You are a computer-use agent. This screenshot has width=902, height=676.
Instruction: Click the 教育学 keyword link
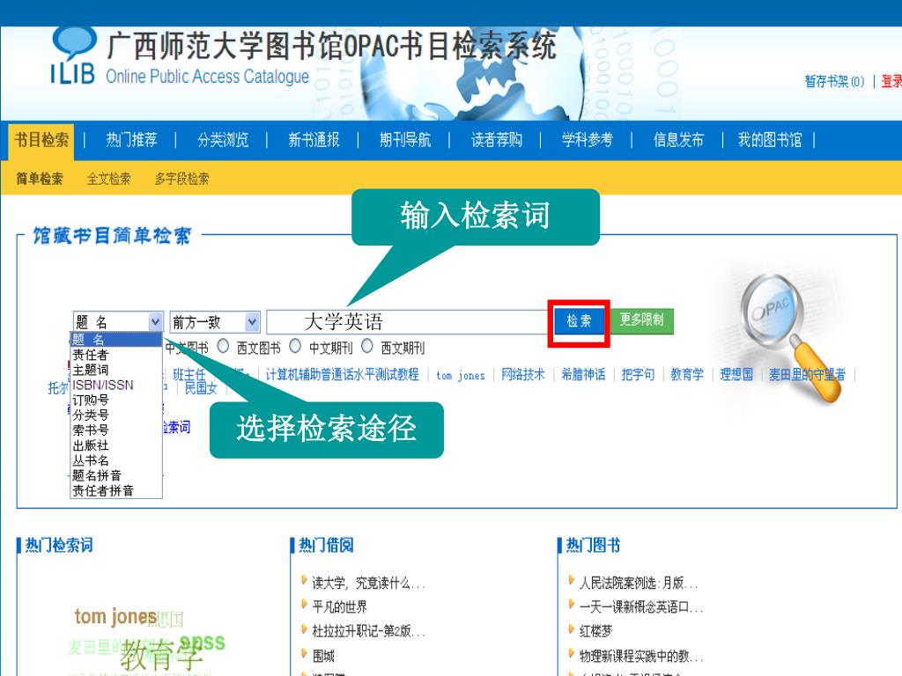[x=687, y=375]
